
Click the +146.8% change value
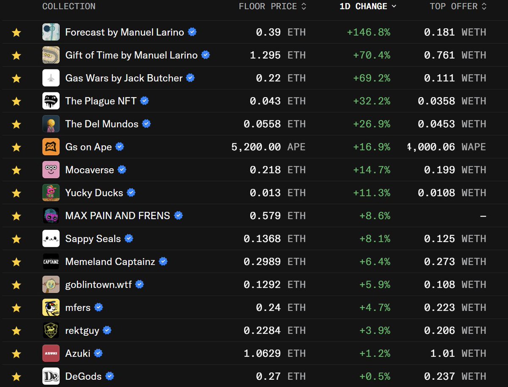click(369, 32)
